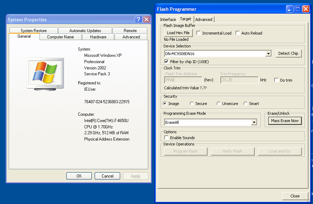Click the "Calculated trim Value ?.??" text
Screen dimensions: 313x204
click(185, 88)
